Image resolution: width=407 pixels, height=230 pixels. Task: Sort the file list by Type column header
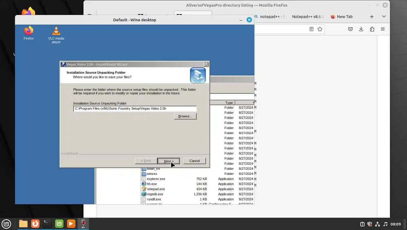[222, 103]
